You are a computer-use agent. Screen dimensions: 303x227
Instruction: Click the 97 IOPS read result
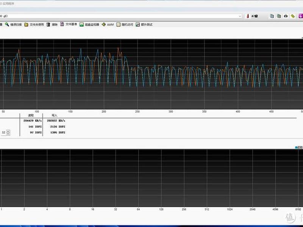tap(36, 133)
